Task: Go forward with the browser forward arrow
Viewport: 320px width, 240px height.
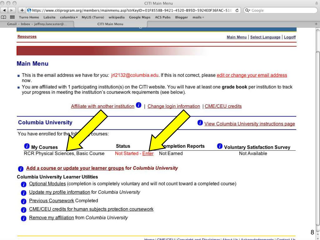Action: [x=12, y=10]
